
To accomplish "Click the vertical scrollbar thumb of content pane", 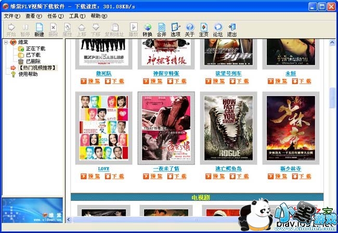I will pyautogui.click(x=333, y=97).
